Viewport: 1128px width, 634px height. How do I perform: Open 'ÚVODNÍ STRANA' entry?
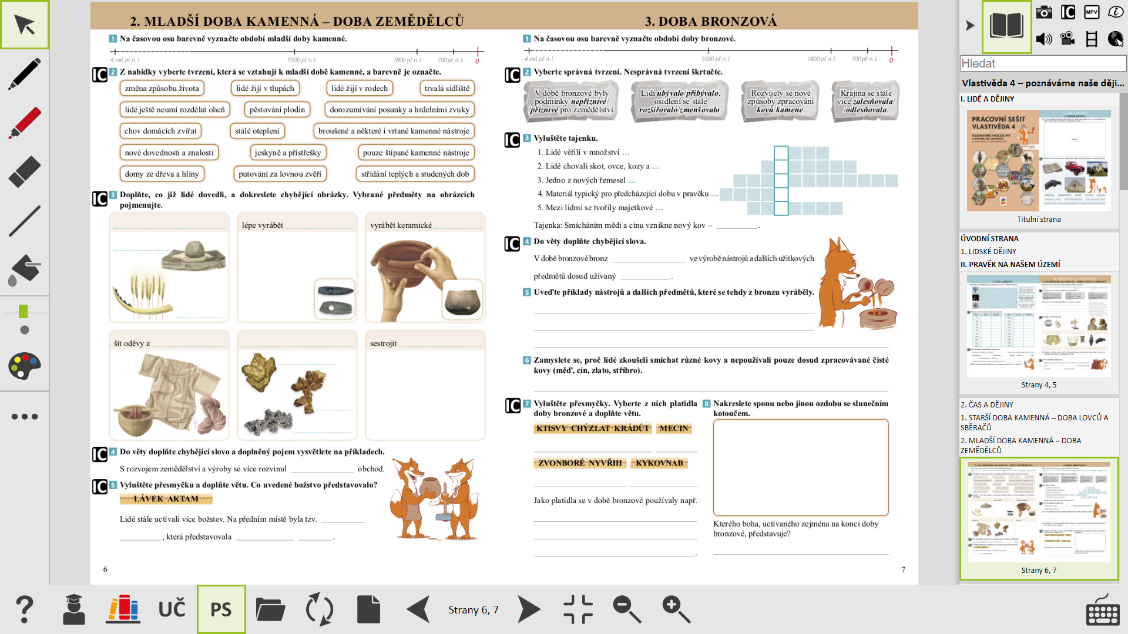tap(990, 238)
